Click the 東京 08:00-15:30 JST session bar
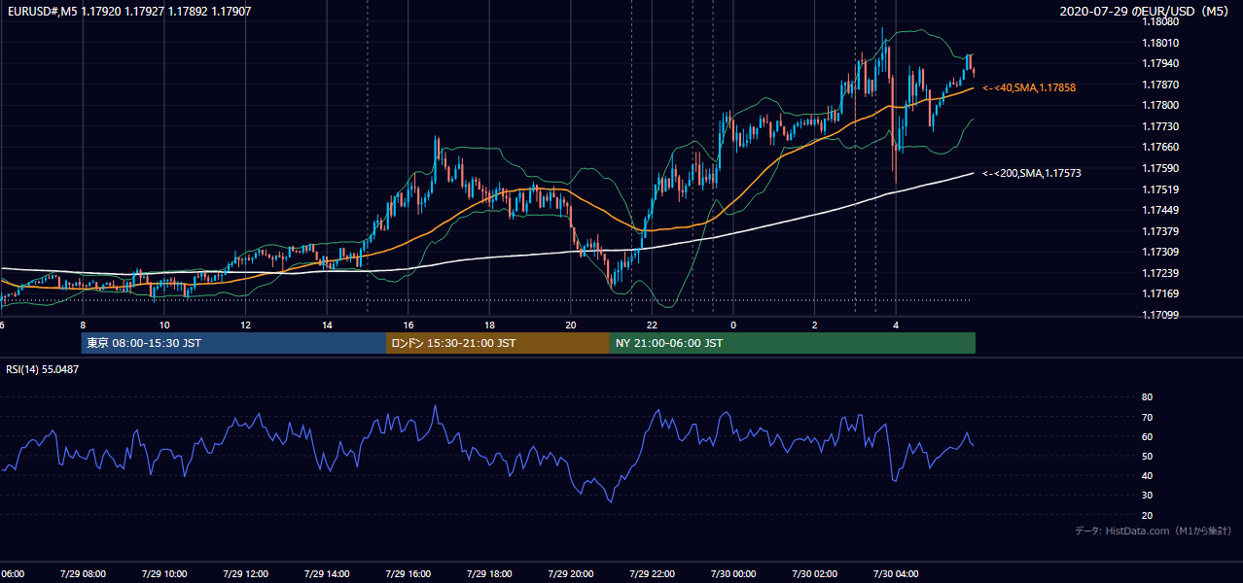 coord(233,343)
